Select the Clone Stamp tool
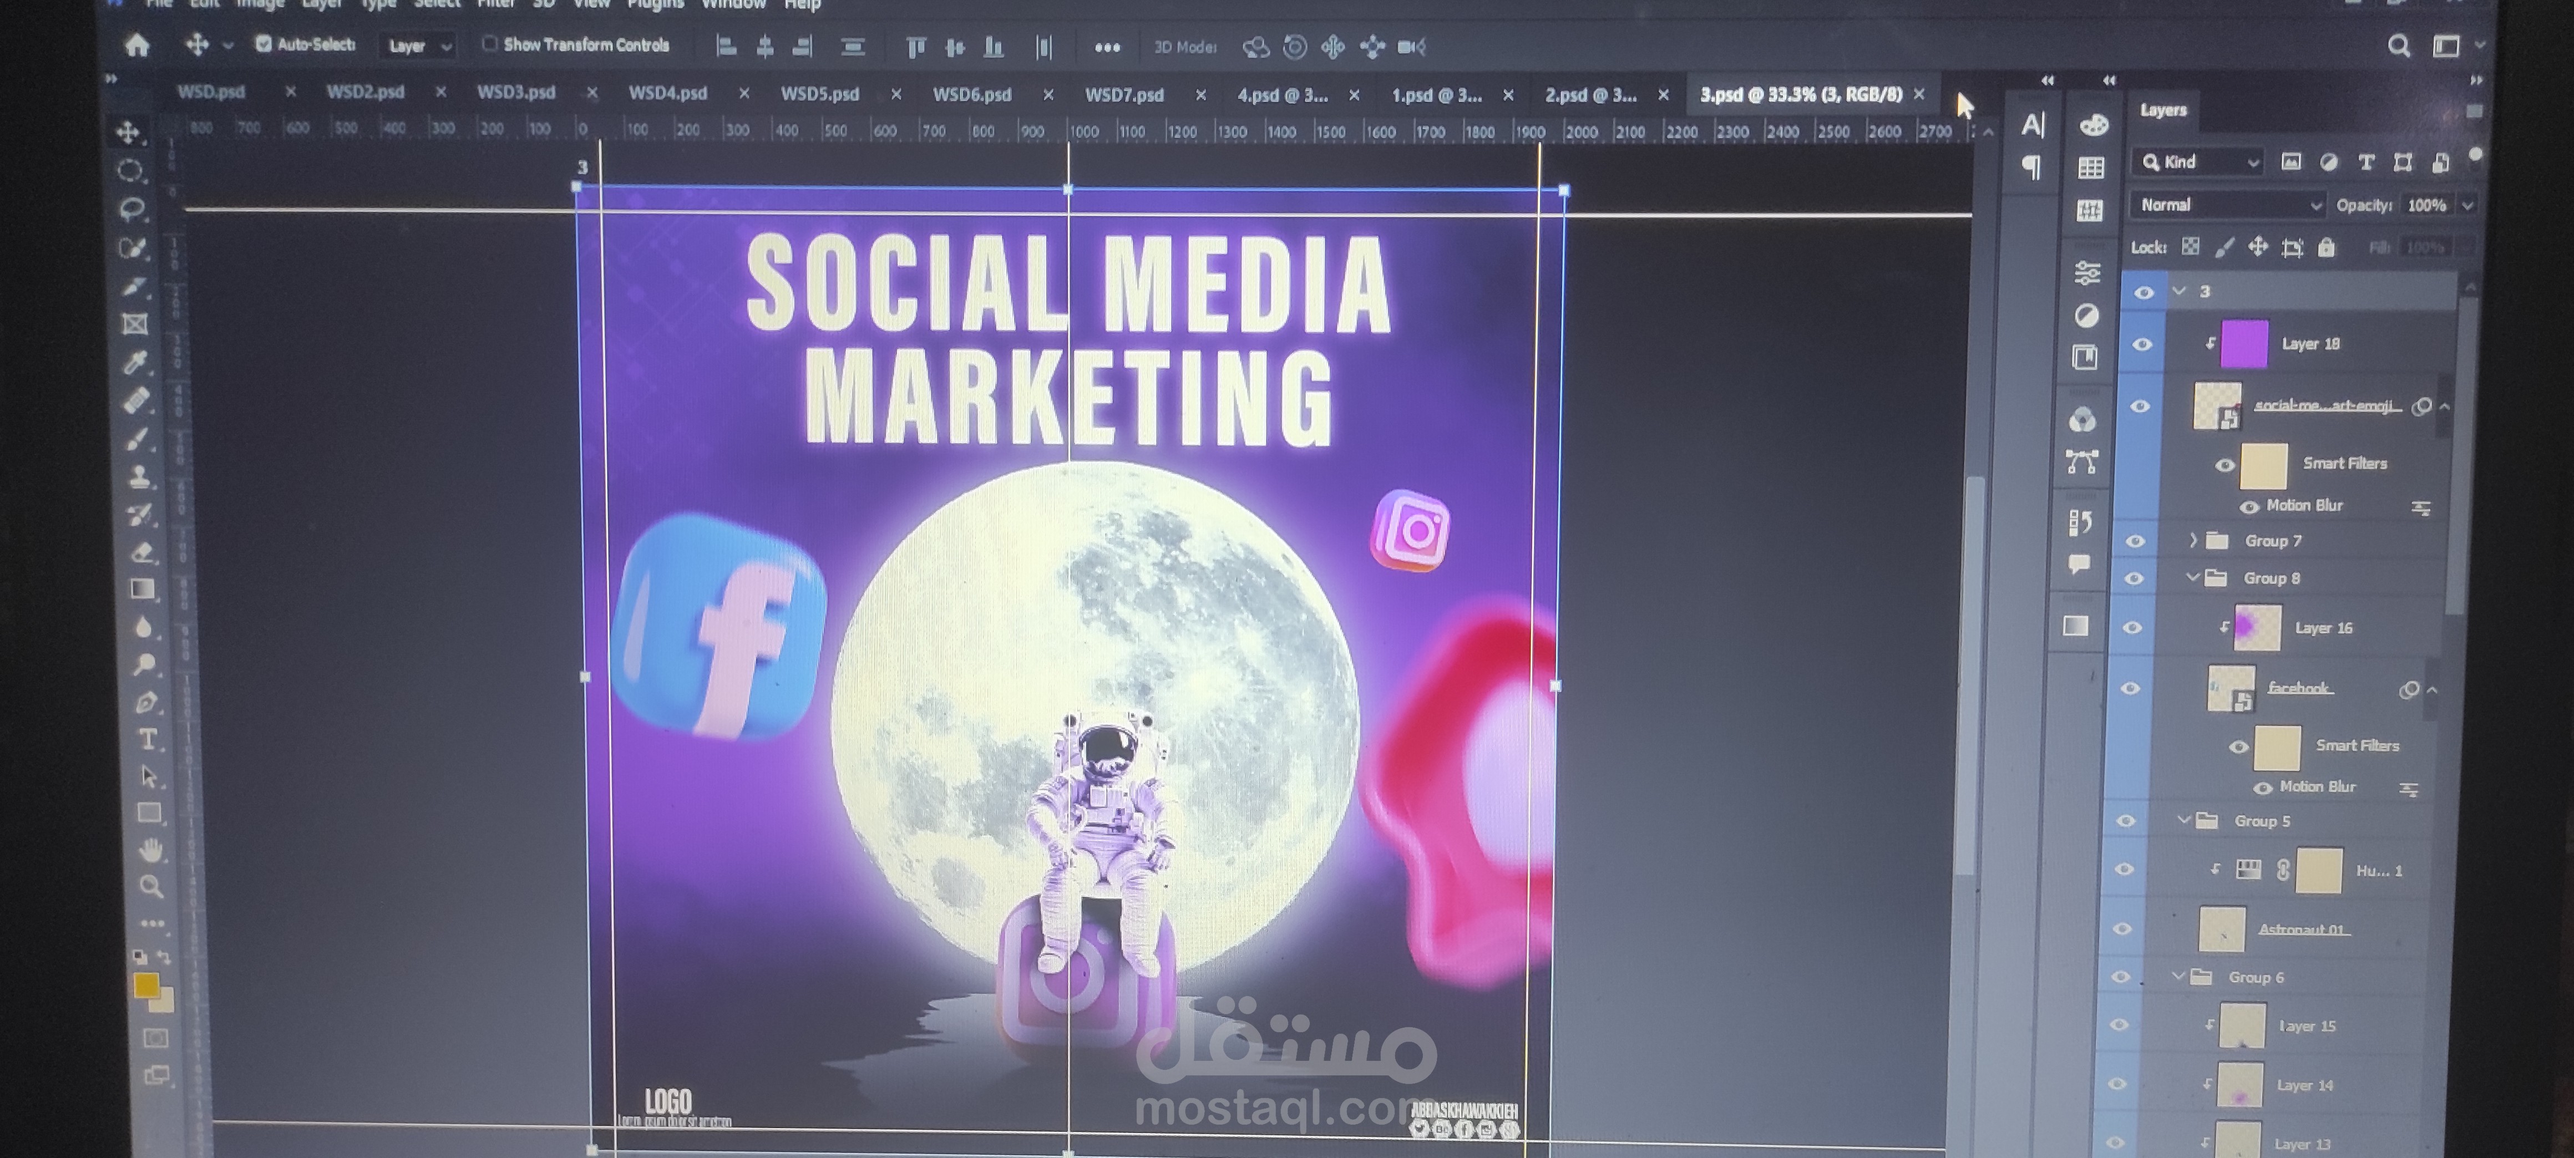 [140, 476]
